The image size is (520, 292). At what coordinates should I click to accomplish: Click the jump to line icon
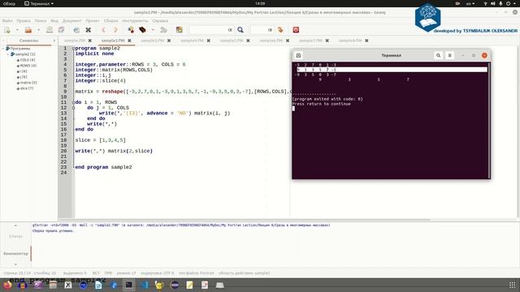point(280,30)
